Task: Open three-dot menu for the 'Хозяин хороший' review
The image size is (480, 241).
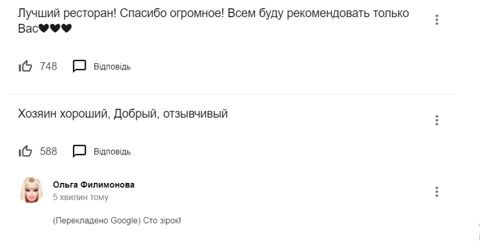Action: 437,120
